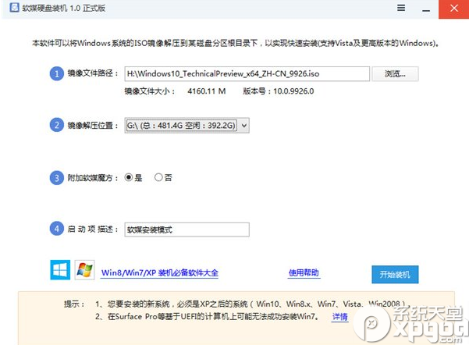The width and height of the screenshot is (469, 345).
Task: Open the 使用帮助 help link
Action: click(x=304, y=273)
